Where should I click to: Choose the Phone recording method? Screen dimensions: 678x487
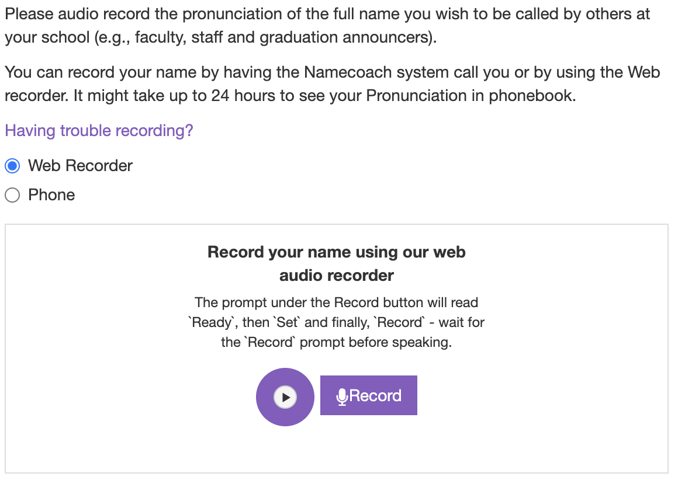pyautogui.click(x=12, y=195)
